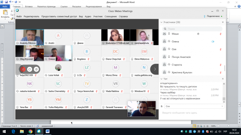The height and width of the screenshot is (135, 241).
Task: Click the mute button on katja20021309 tile
Action: (x=23, y=69)
